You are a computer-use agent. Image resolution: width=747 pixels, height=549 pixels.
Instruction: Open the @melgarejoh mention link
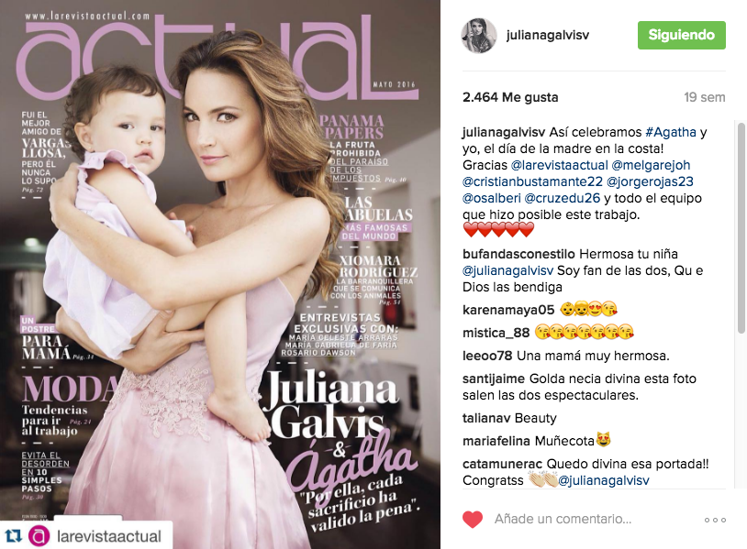pyautogui.click(x=651, y=165)
